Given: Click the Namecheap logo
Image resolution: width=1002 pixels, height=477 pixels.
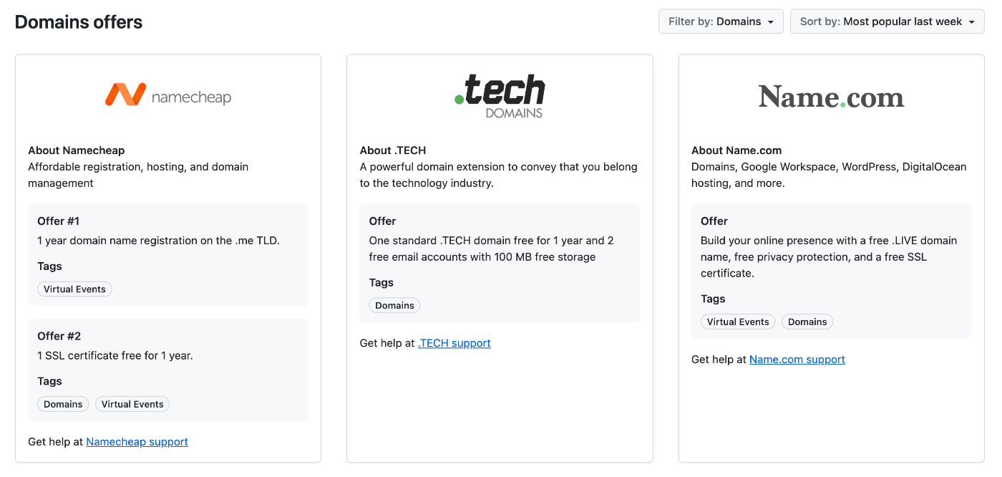Looking at the screenshot, I should point(168,95).
